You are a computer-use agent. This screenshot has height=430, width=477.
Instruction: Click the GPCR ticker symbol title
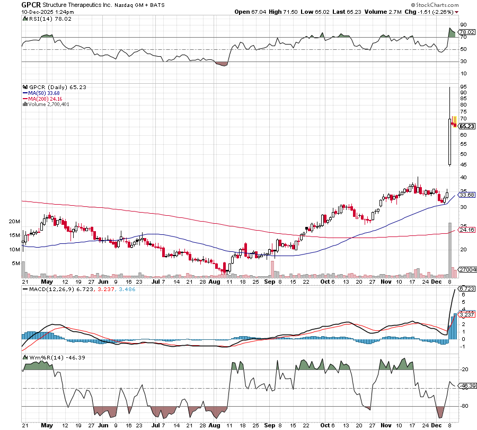pyautogui.click(x=32, y=4)
